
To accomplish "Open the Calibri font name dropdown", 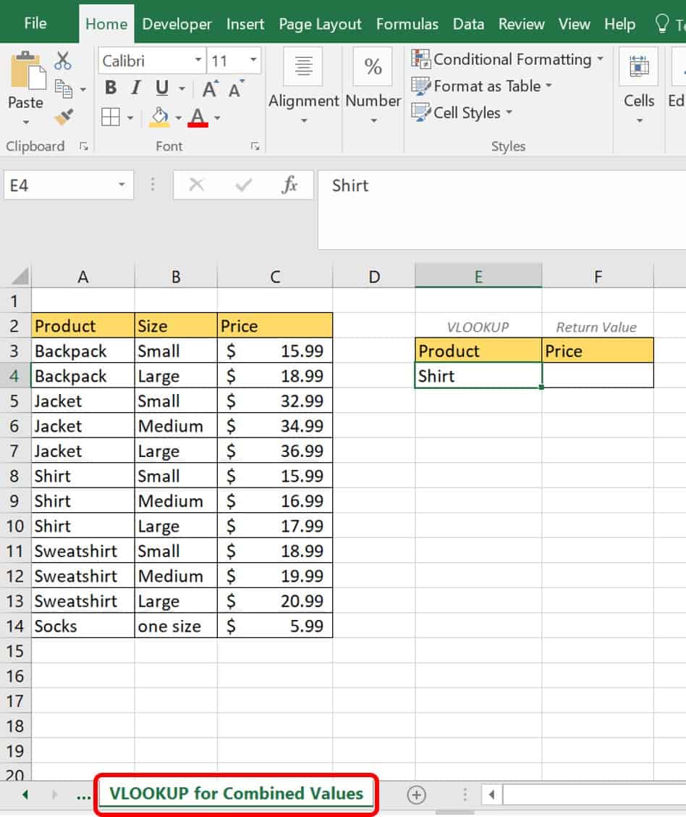I will point(198,61).
